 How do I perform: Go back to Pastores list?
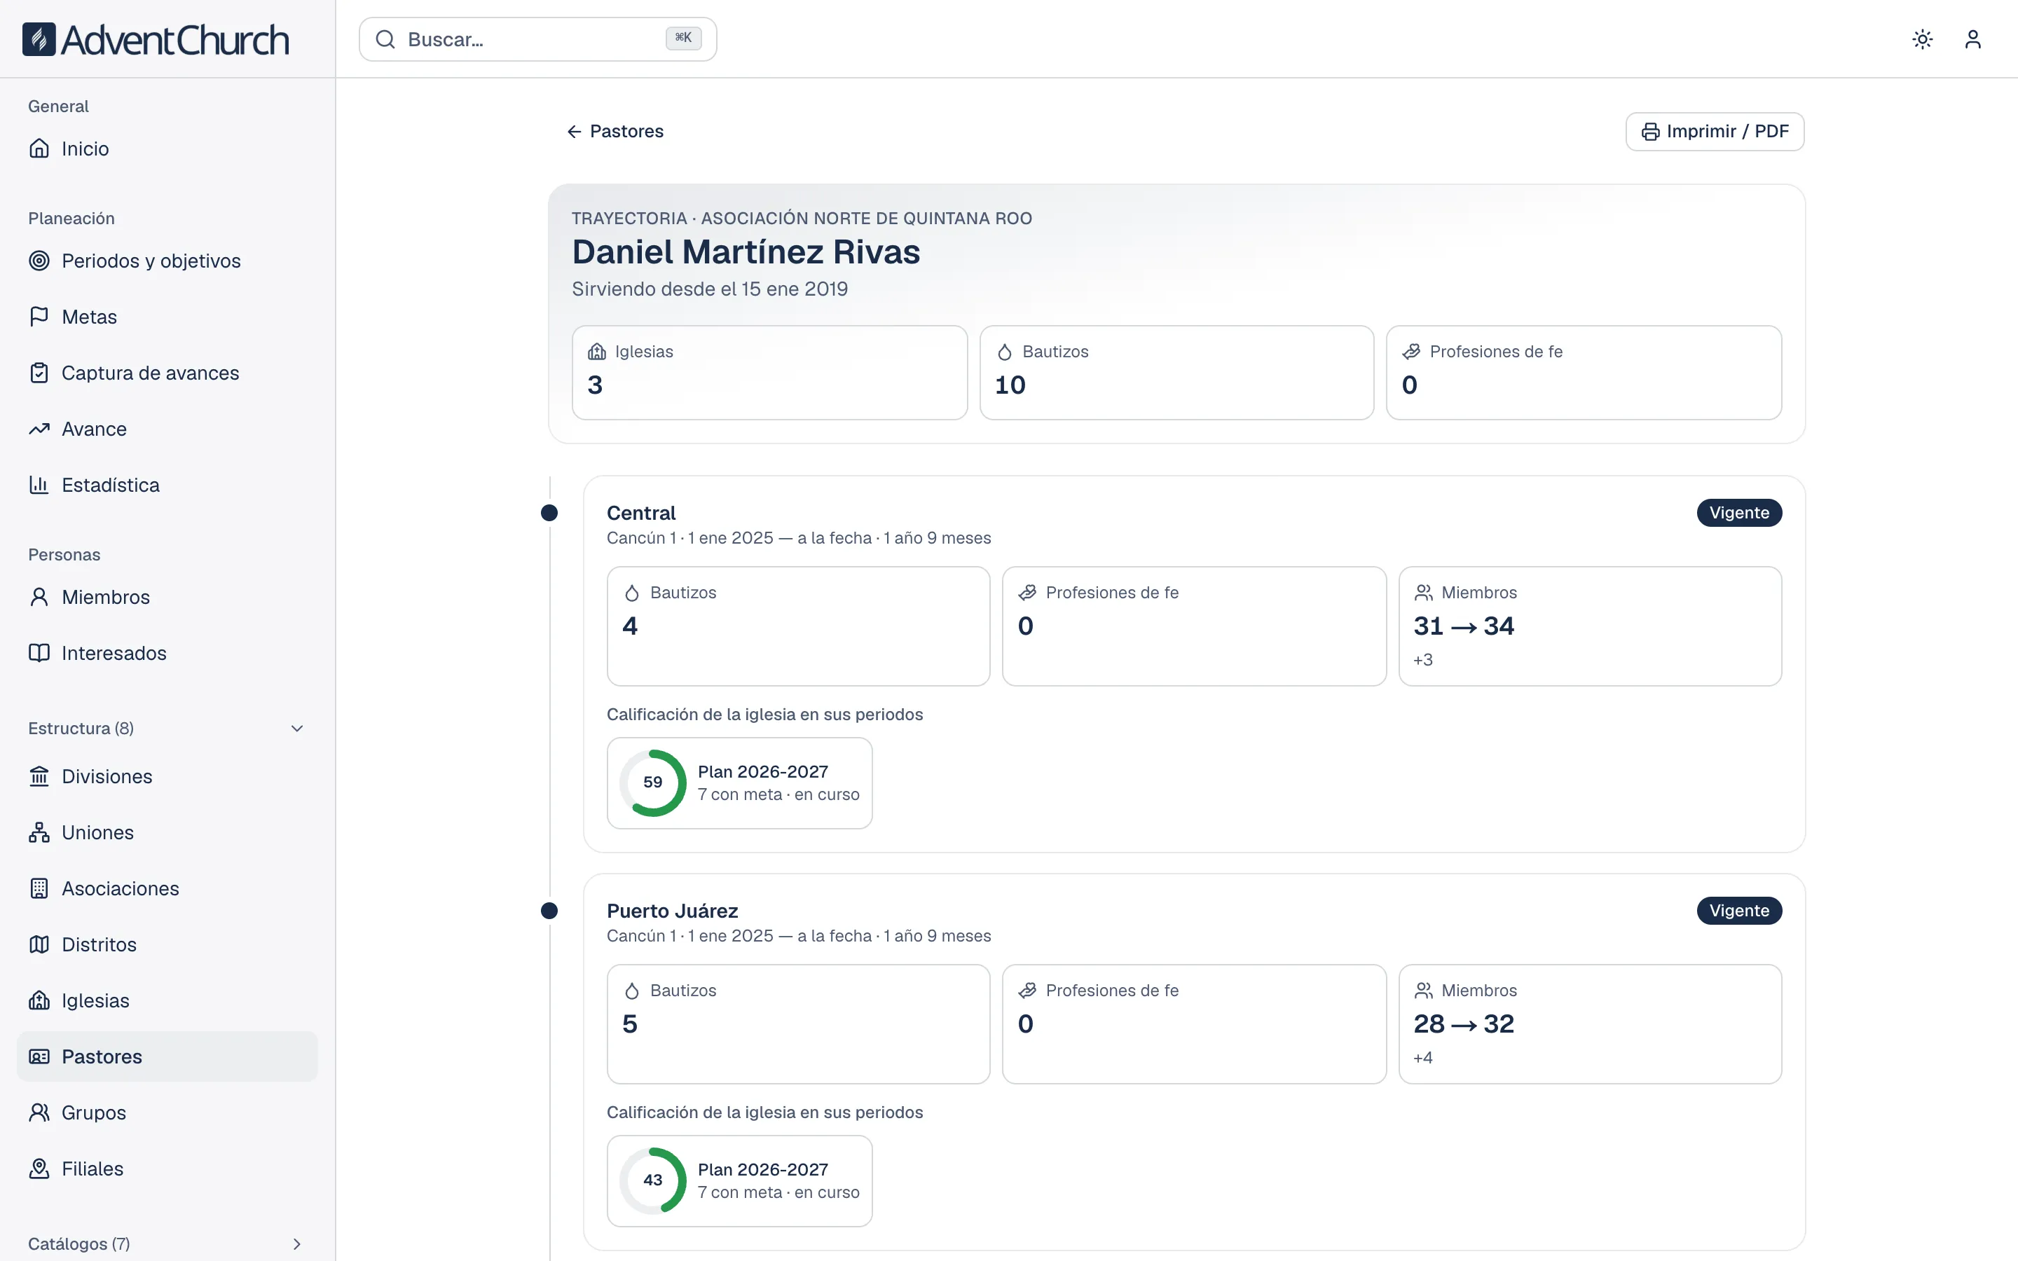coord(615,131)
